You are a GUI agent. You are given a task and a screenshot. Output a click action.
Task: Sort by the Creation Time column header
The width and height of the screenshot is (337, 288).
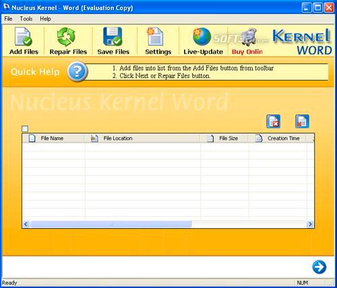tap(277, 138)
